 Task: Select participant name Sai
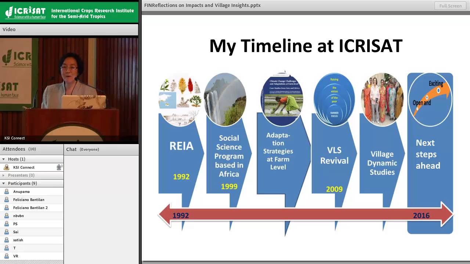click(x=16, y=232)
